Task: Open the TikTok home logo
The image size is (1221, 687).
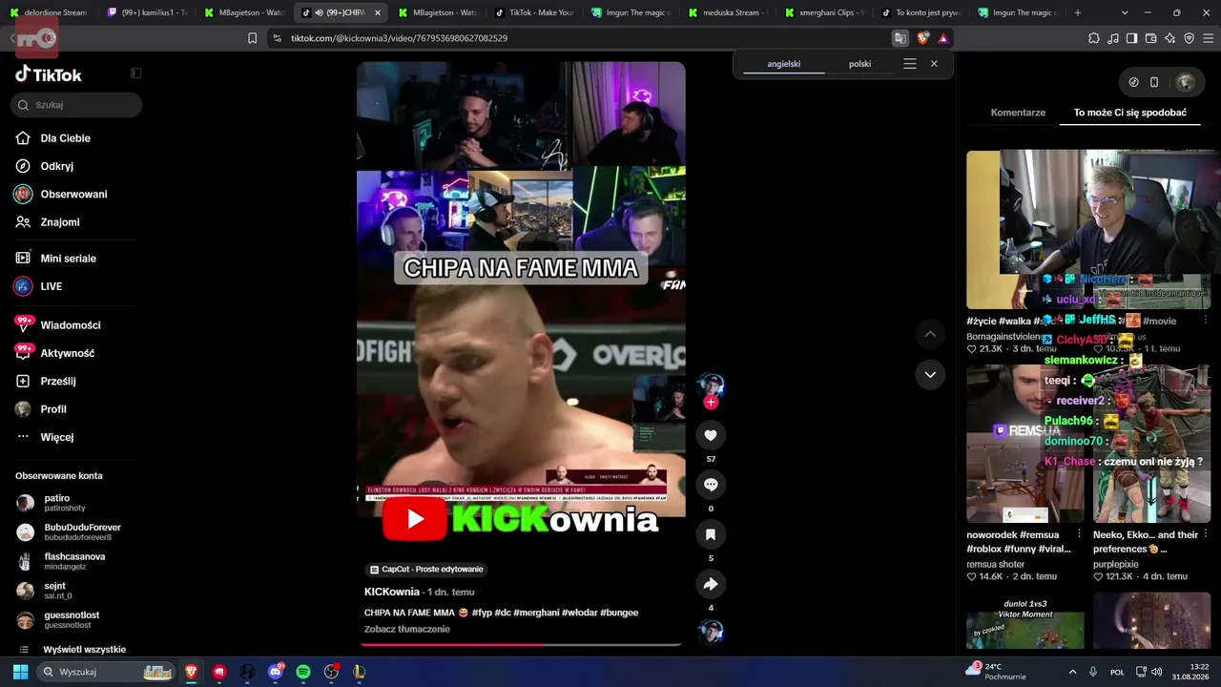Action: (49, 74)
